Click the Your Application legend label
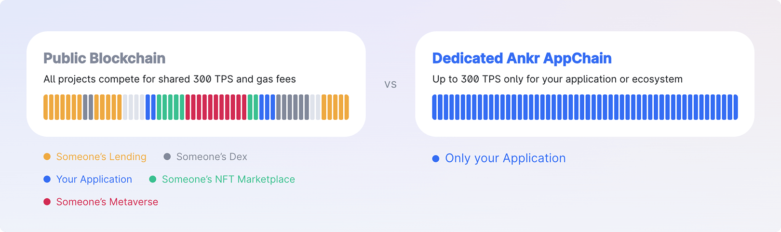781x232 pixels. pos(94,179)
